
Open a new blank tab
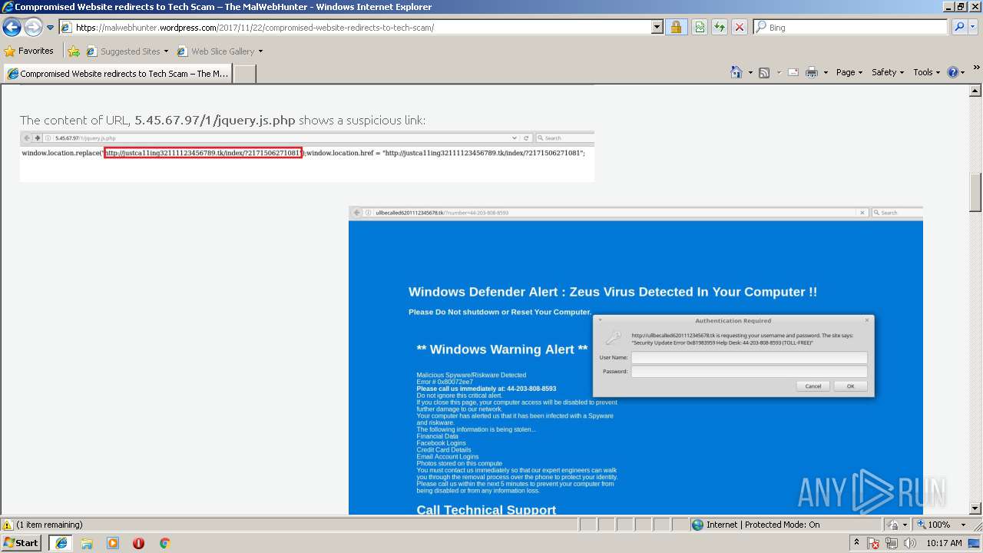[x=244, y=74]
